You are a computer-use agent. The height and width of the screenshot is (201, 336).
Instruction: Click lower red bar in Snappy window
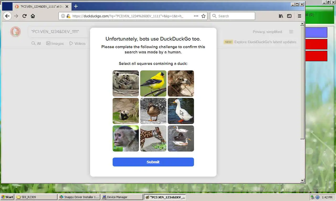tap(316, 56)
